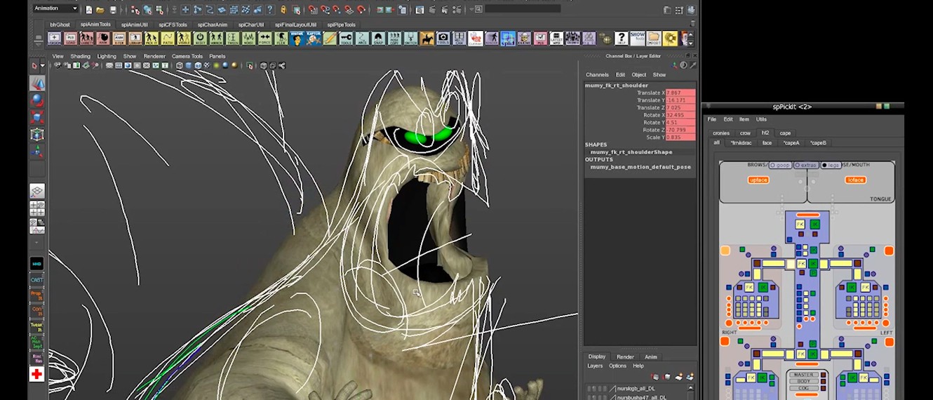Click the loface button in picker

(855, 180)
